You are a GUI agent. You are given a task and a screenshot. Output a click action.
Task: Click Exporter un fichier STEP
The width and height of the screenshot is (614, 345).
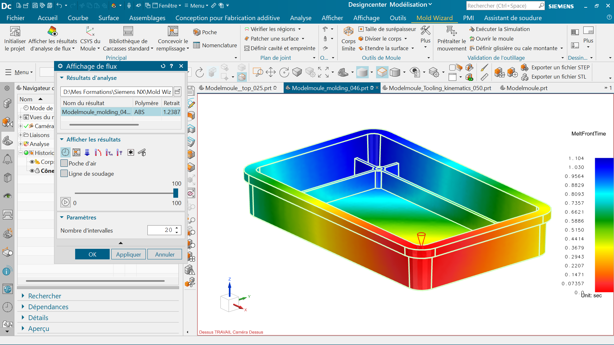point(555,67)
